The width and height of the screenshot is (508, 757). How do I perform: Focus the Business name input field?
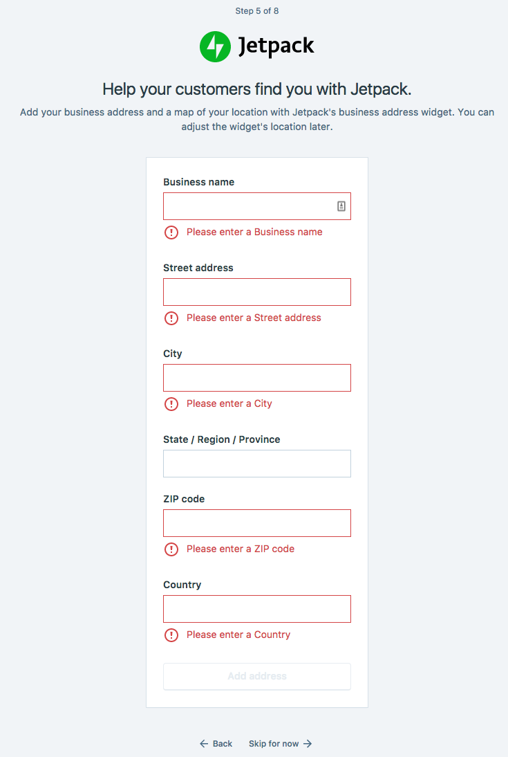pos(249,206)
